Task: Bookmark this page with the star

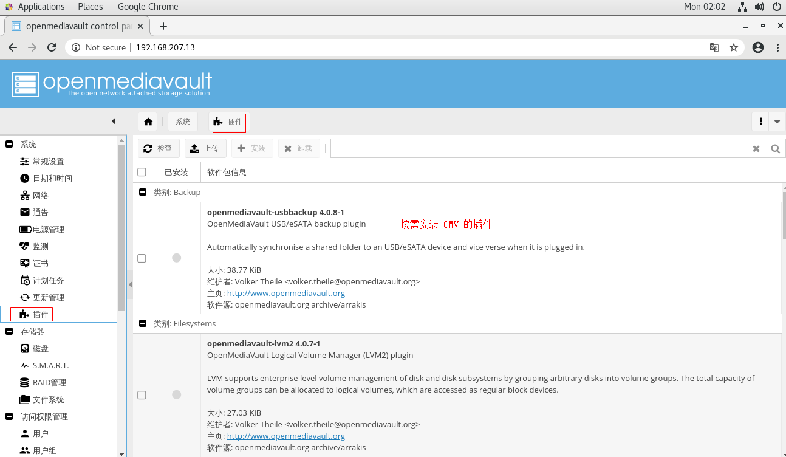Action: click(734, 47)
